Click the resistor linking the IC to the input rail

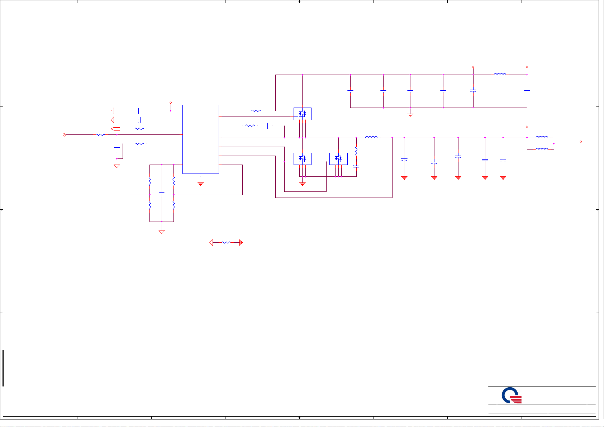pyautogui.click(x=256, y=111)
